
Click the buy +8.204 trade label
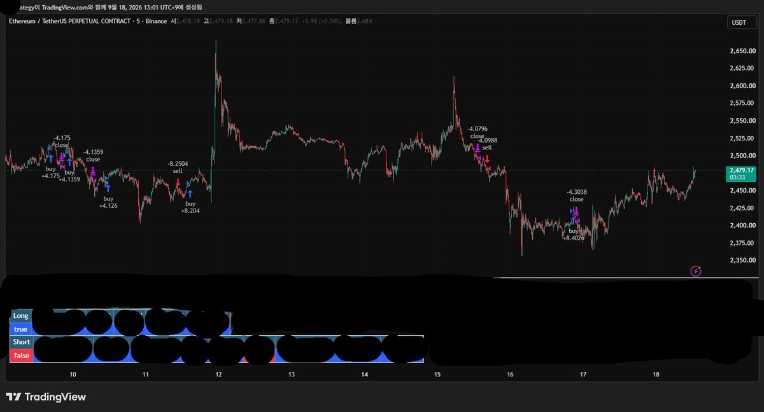coord(190,207)
